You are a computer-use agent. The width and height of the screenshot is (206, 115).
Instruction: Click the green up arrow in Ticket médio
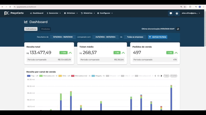coord(123,53)
